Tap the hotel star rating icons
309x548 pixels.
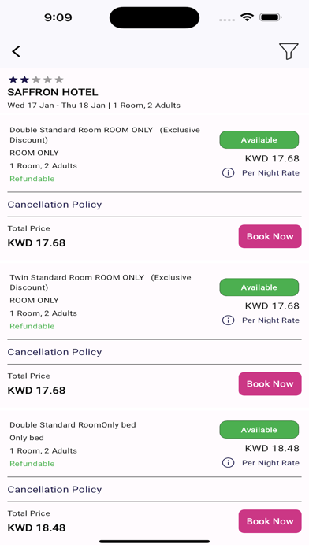(x=36, y=80)
